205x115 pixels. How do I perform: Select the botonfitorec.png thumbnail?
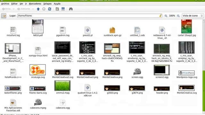[13, 88]
